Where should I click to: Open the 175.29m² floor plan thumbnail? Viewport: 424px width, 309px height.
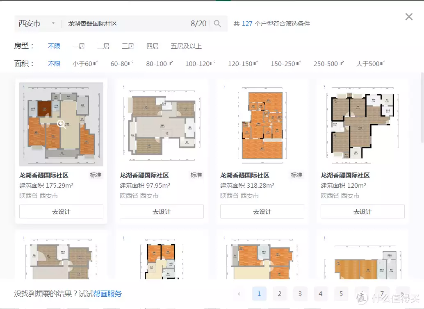(x=61, y=124)
